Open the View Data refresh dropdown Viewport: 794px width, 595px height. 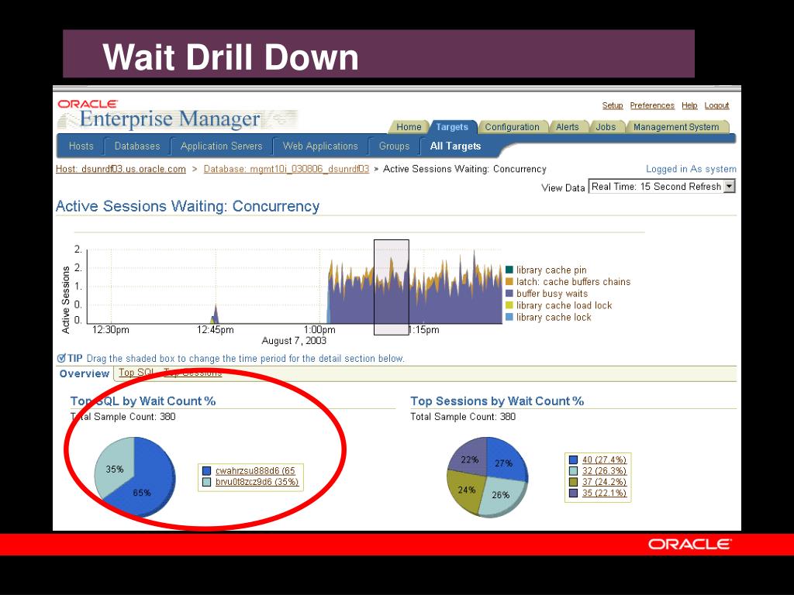click(661, 187)
